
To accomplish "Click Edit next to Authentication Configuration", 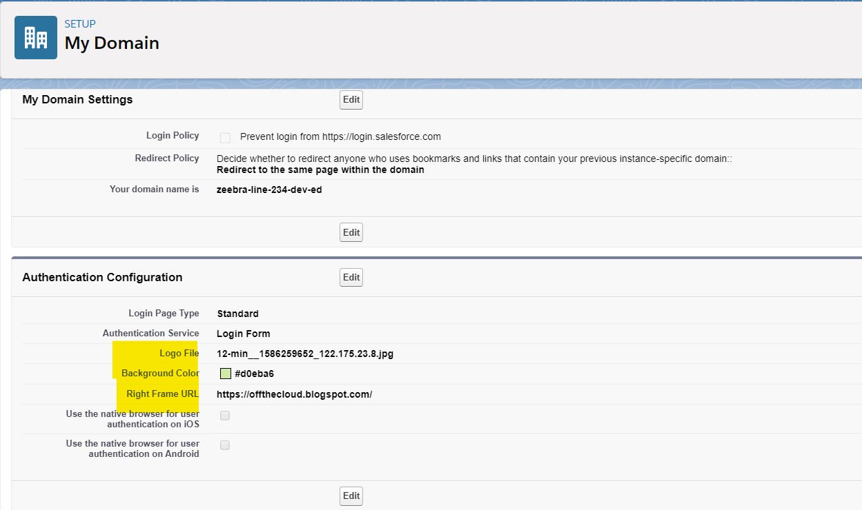I will tap(351, 277).
